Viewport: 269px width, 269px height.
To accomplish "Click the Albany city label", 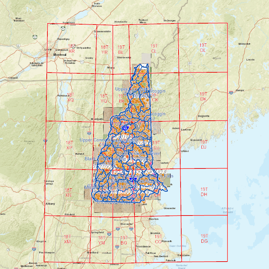I will (50, 204).
